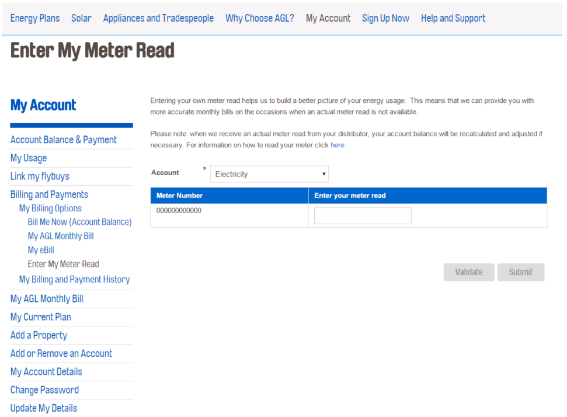Open My Current Plan sidebar link
The image size is (567, 417).
[41, 317]
